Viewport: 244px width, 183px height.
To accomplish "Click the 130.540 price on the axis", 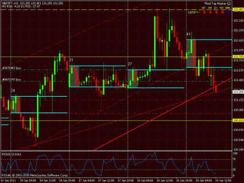I will pyautogui.click(x=239, y=140).
